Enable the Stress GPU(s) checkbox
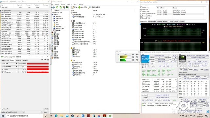 (141, 18)
